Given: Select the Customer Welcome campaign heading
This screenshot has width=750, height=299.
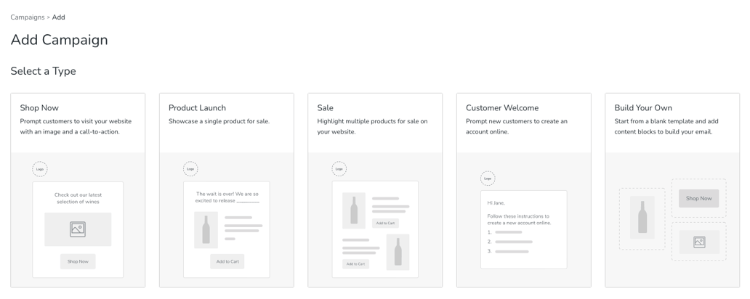Looking at the screenshot, I should point(502,108).
